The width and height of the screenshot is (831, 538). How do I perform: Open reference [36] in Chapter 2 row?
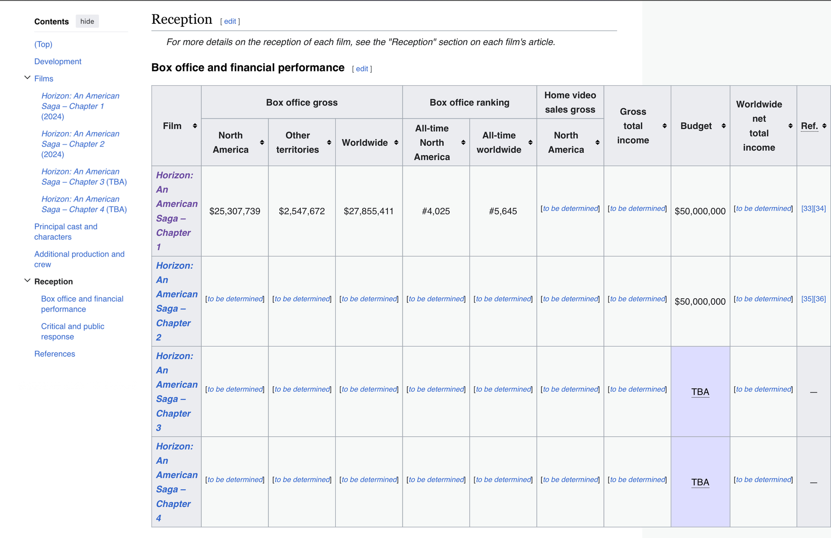pos(820,299)
